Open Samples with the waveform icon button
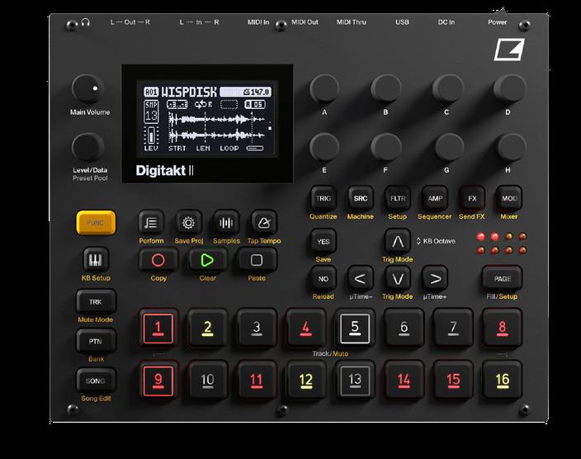This screenshot has width=581, height=459. pos(226,222)
